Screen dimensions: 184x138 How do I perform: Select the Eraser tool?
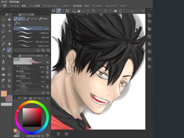click(9, 44)
